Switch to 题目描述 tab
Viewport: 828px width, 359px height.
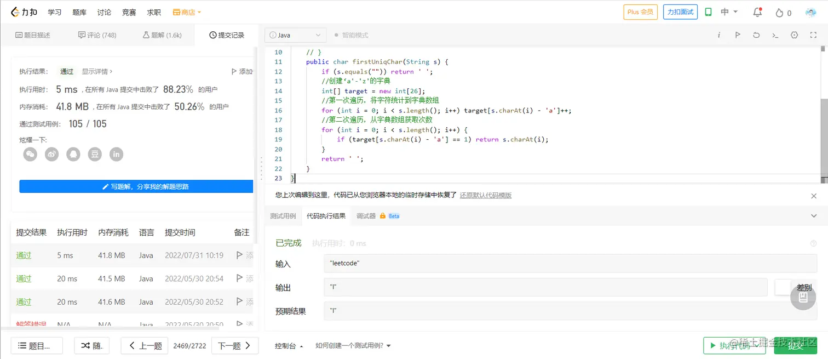(x=33, y=35)
